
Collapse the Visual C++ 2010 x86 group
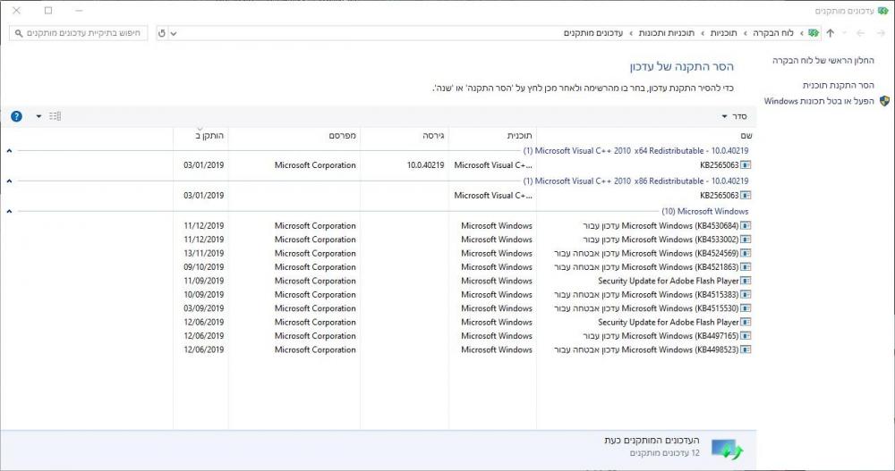pos(9,181)
